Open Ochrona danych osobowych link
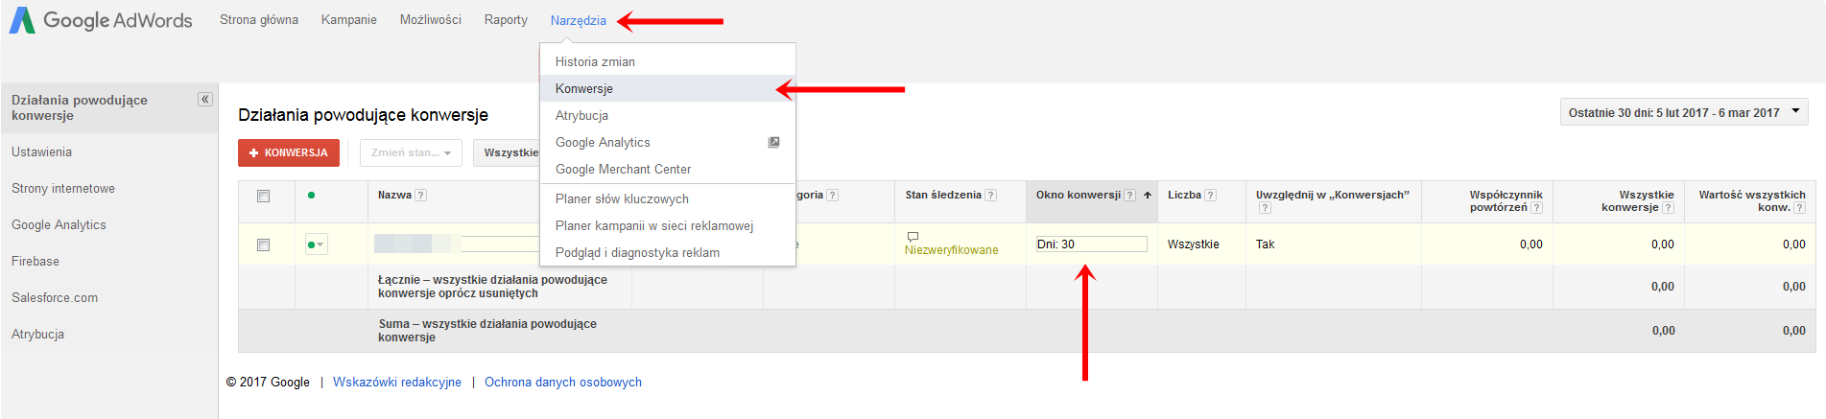1826x419 pixels. 563,382
